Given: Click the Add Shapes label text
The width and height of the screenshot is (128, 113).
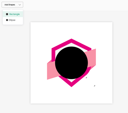Looking at the screenshot, I should 10,5.
